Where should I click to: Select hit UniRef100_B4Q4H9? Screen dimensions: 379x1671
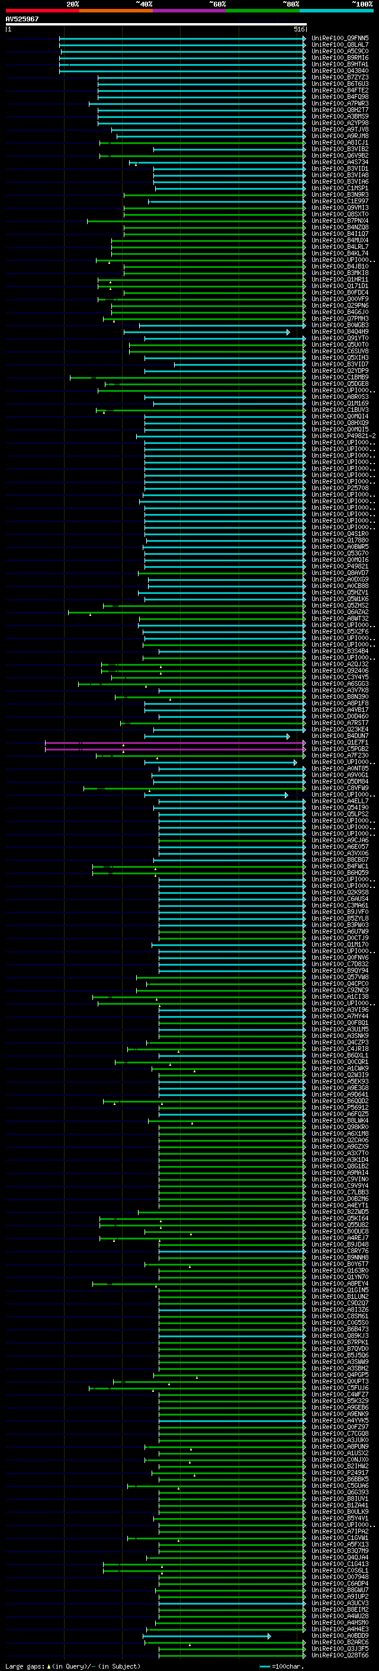coord(340,331)
